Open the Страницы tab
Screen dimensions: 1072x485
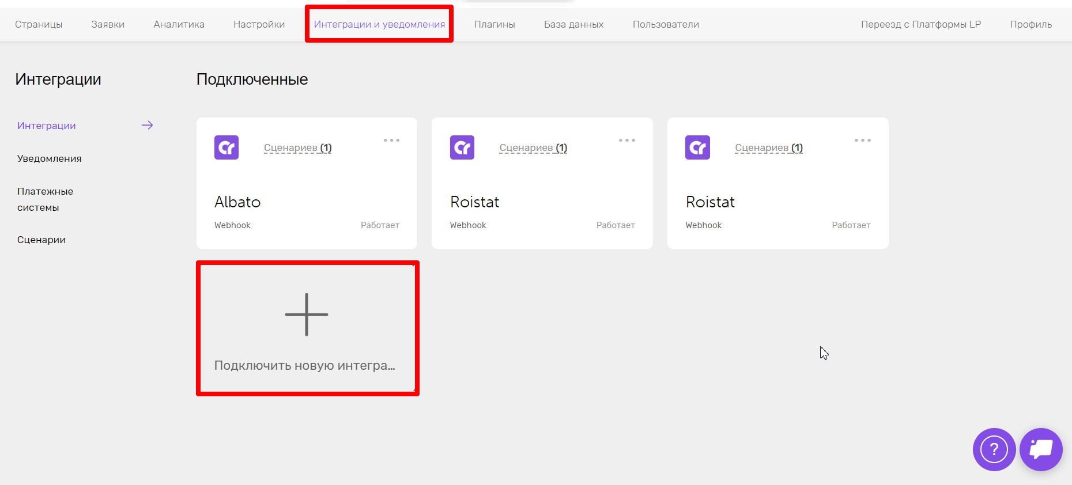click(x=39, y=24)
